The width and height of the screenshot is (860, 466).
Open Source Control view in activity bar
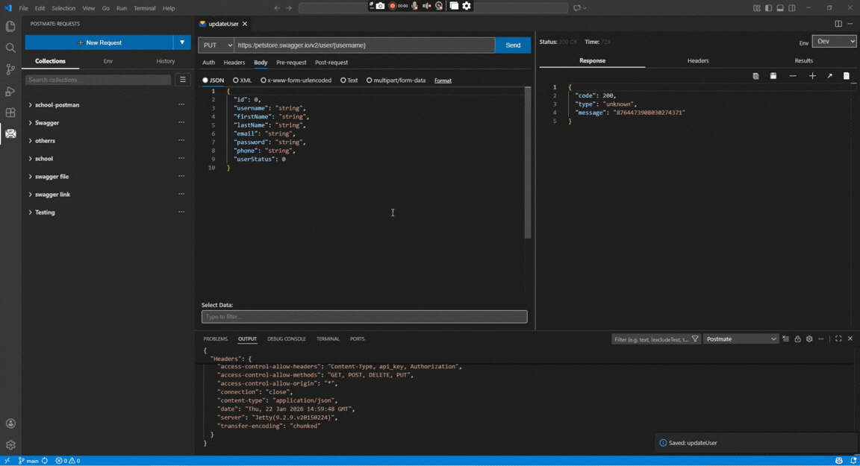point(10,69)
